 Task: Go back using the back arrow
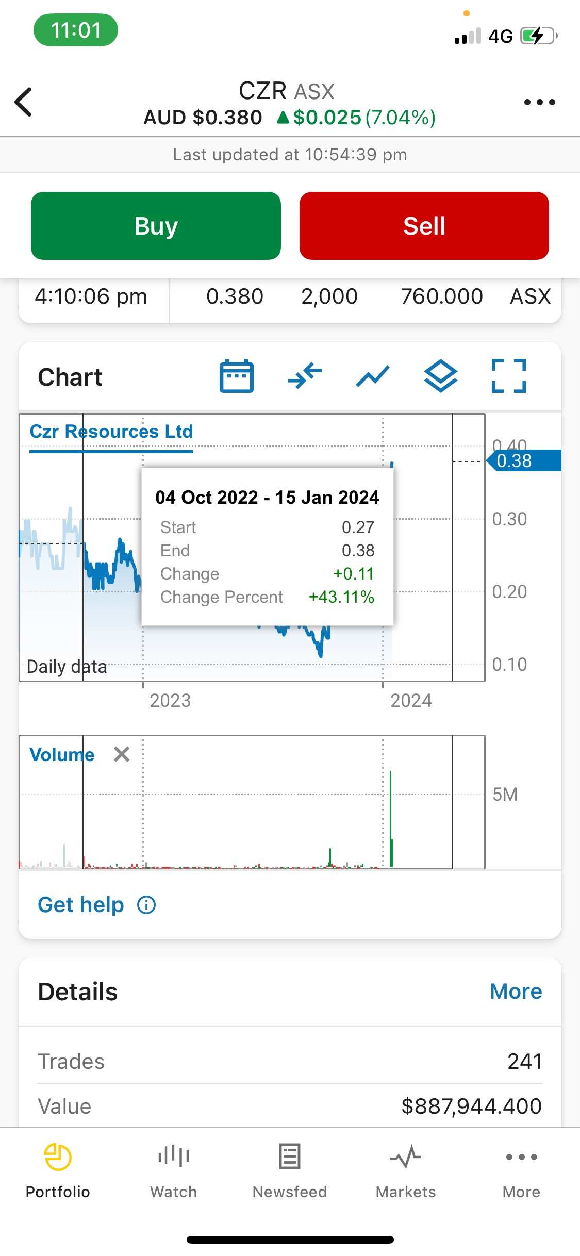(24, 102)
